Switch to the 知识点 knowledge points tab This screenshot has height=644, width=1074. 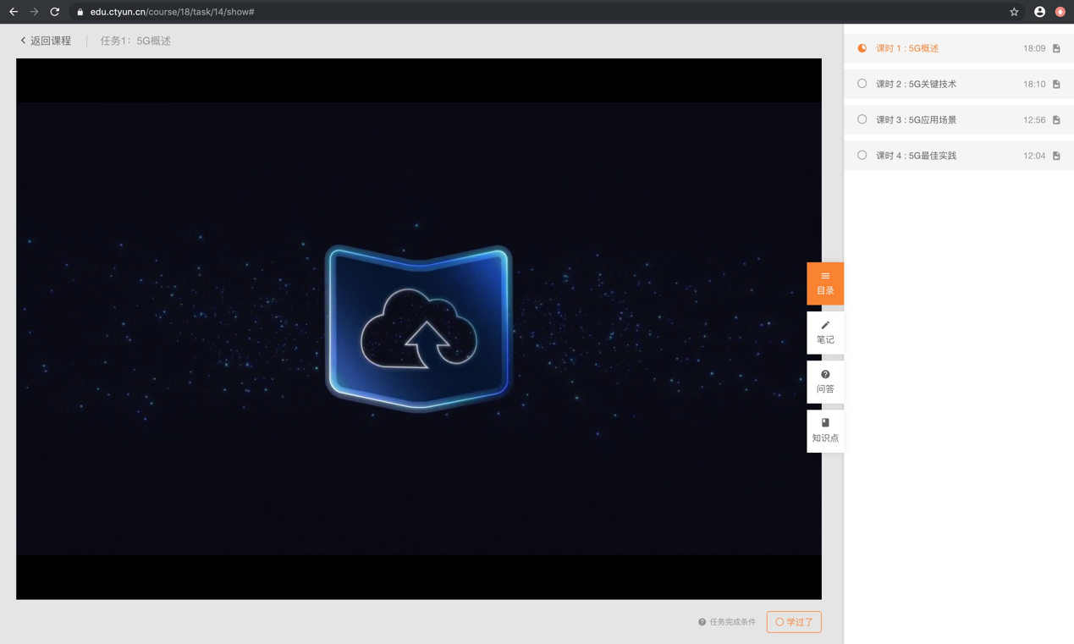click(824, 431)
